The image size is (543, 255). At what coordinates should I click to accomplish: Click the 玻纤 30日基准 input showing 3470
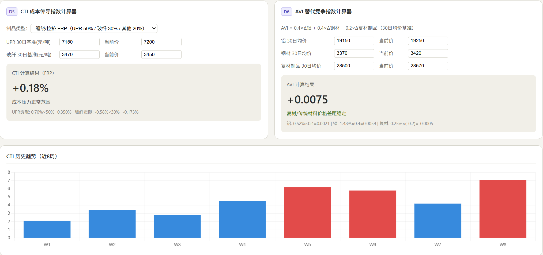coord(80,55)
